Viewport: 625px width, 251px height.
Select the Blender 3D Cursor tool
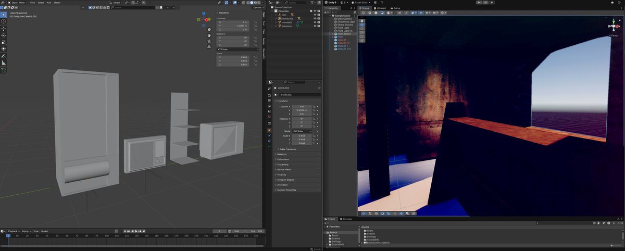pyautogui.click(x=3, y=22)
